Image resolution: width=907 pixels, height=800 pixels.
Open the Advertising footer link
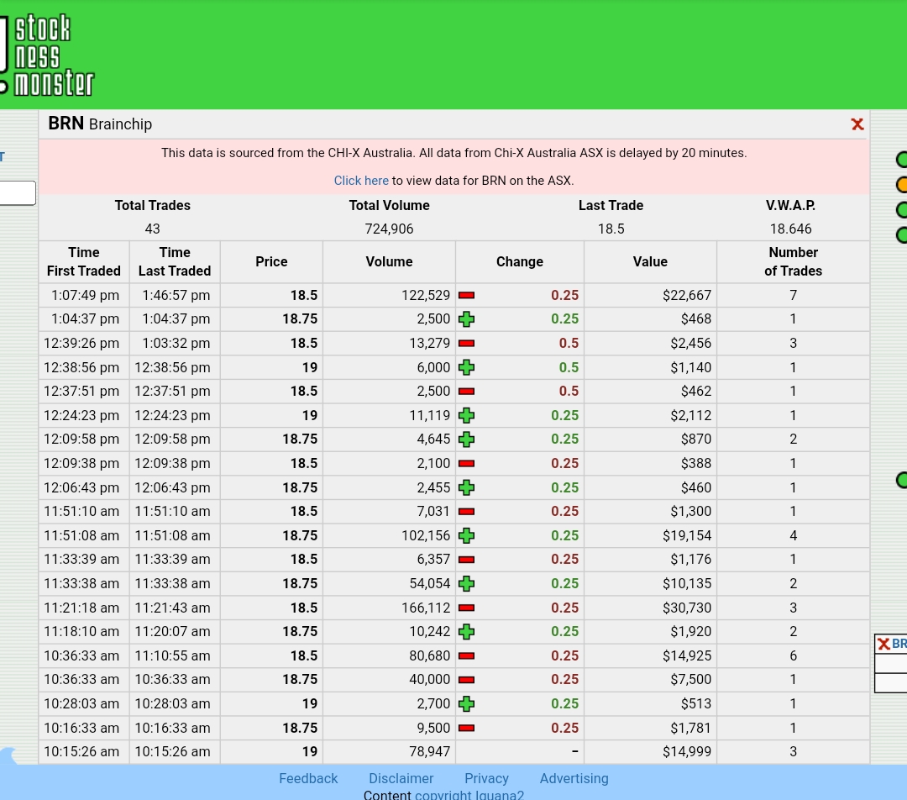click(574, 779)
